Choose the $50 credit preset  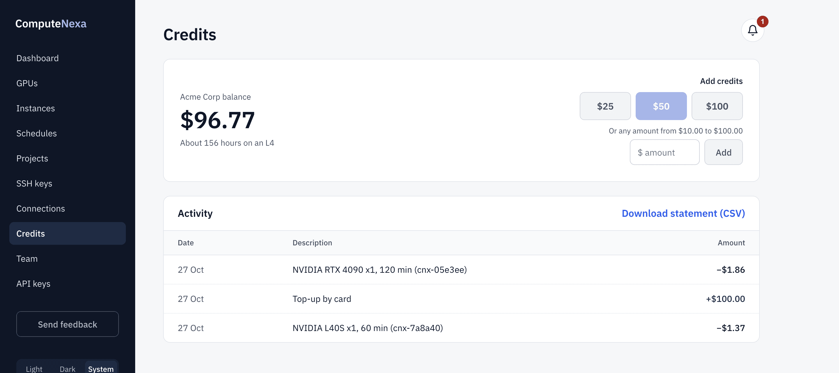[661, 106]
